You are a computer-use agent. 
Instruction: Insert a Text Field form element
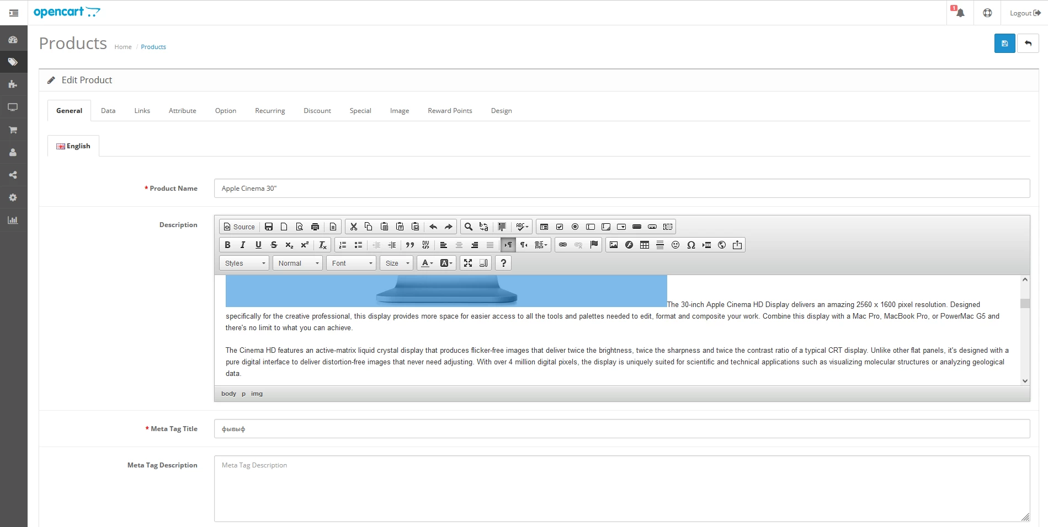591,227
